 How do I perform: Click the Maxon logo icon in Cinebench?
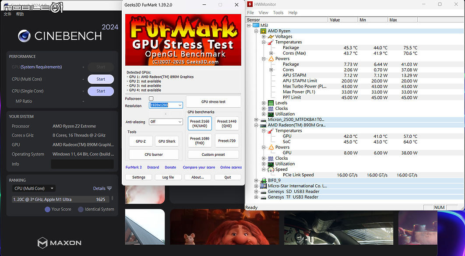pyautogui.click(x=42, y=243)
